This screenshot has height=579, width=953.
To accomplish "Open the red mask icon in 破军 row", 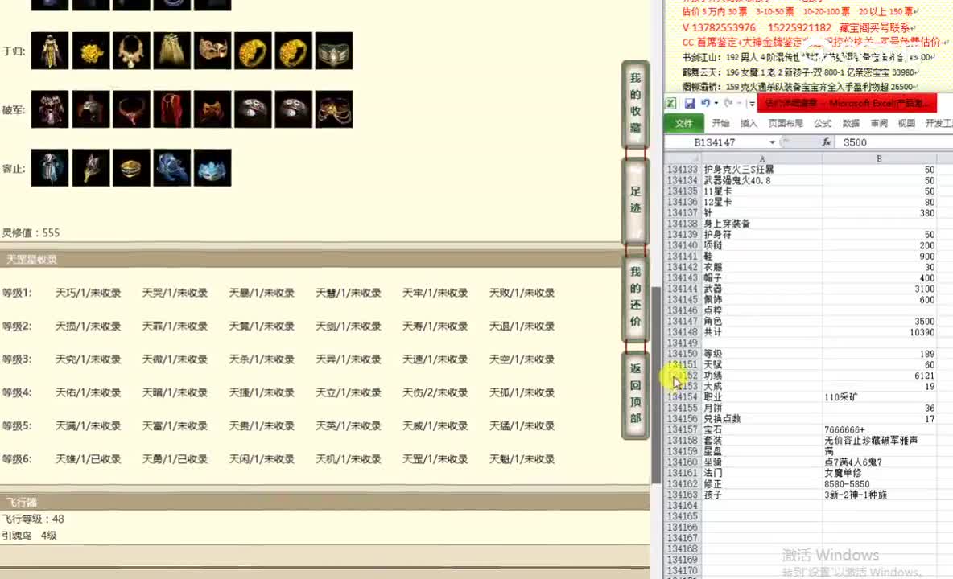I will [x=212, y=109].
